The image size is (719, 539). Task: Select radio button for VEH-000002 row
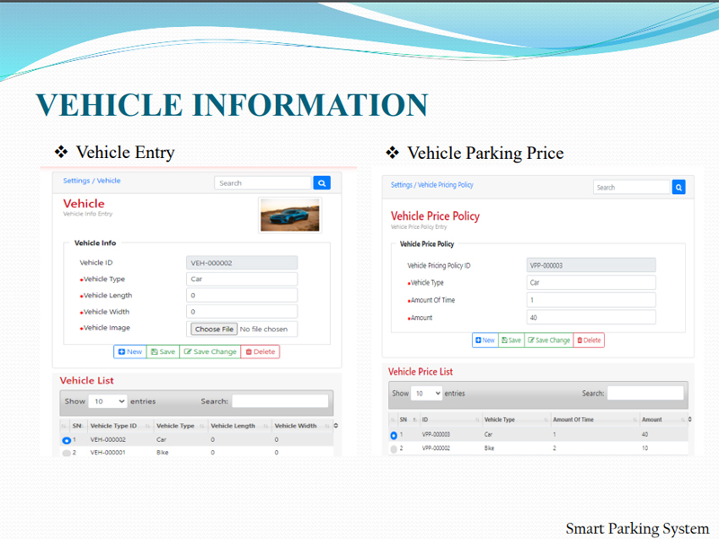coord(67,440)
